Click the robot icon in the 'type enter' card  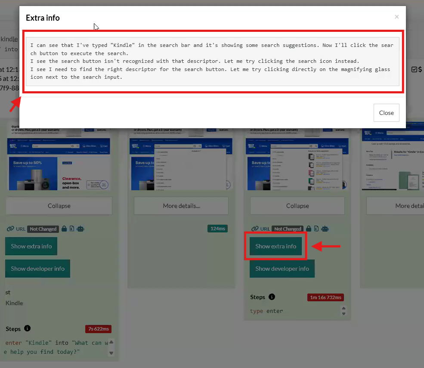pos(325,229)
